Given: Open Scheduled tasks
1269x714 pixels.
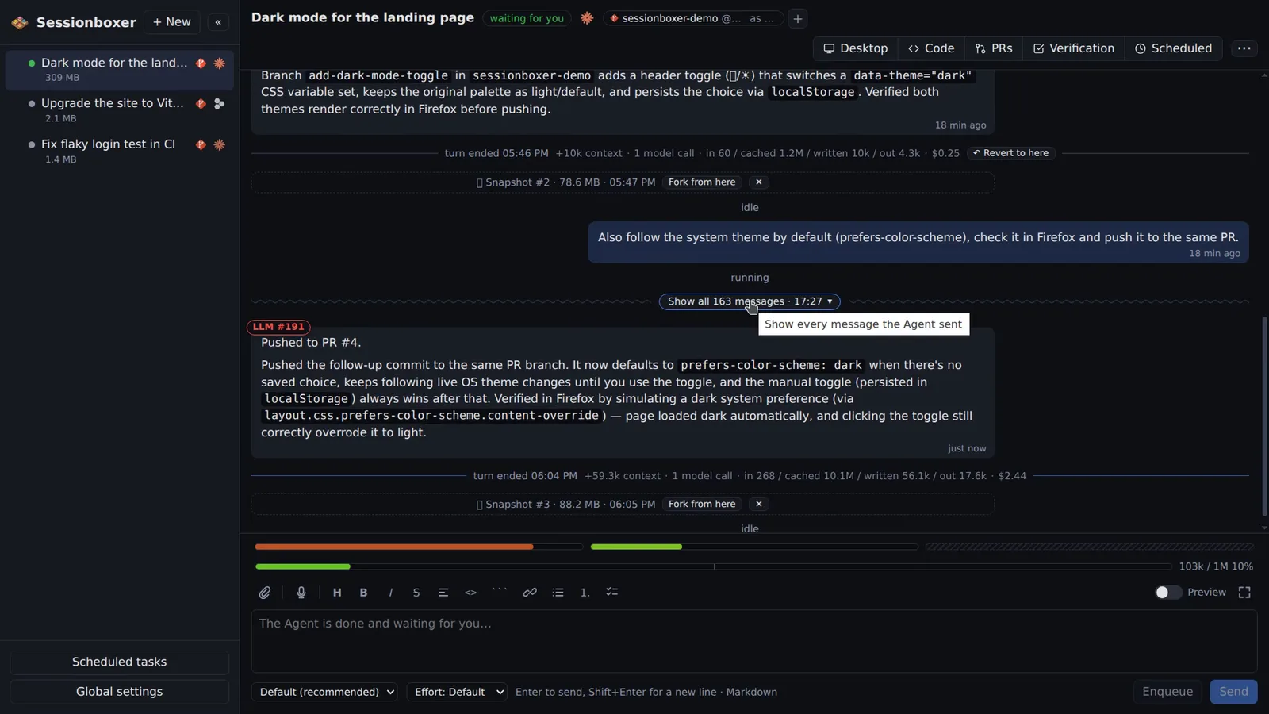Looking at the screenshot, I should click(x=119, y=662).
